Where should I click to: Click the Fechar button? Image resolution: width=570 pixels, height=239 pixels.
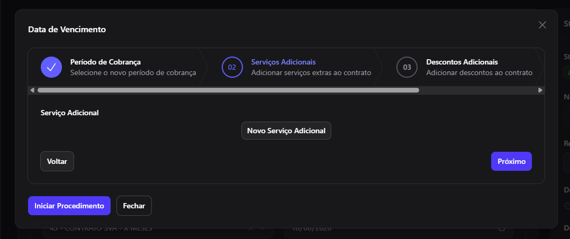point(134,206)
